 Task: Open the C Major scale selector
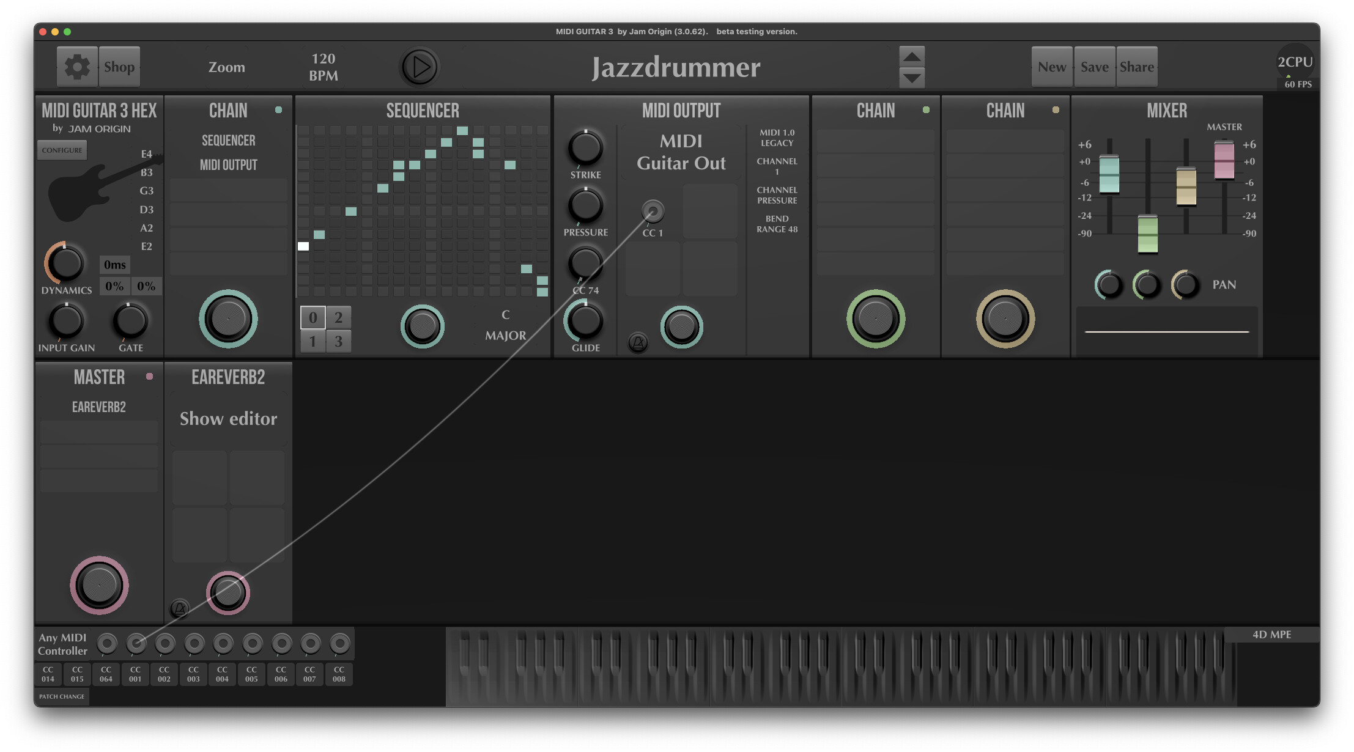coord(505,325)
